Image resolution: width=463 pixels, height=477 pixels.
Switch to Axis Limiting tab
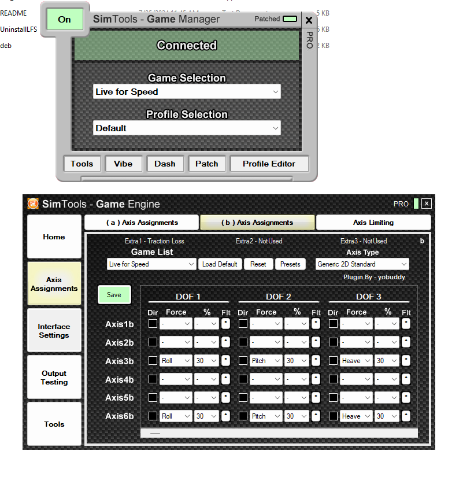373,223
